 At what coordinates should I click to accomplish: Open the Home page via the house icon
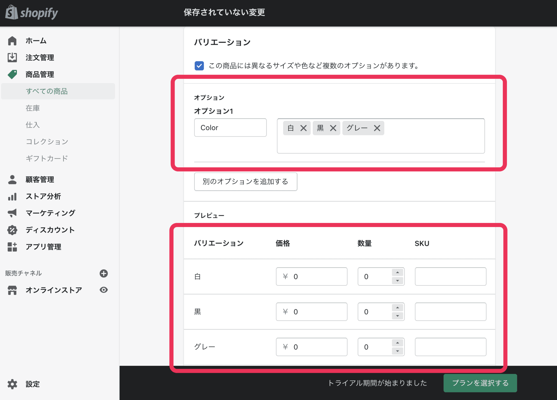(x=12, y=40)
